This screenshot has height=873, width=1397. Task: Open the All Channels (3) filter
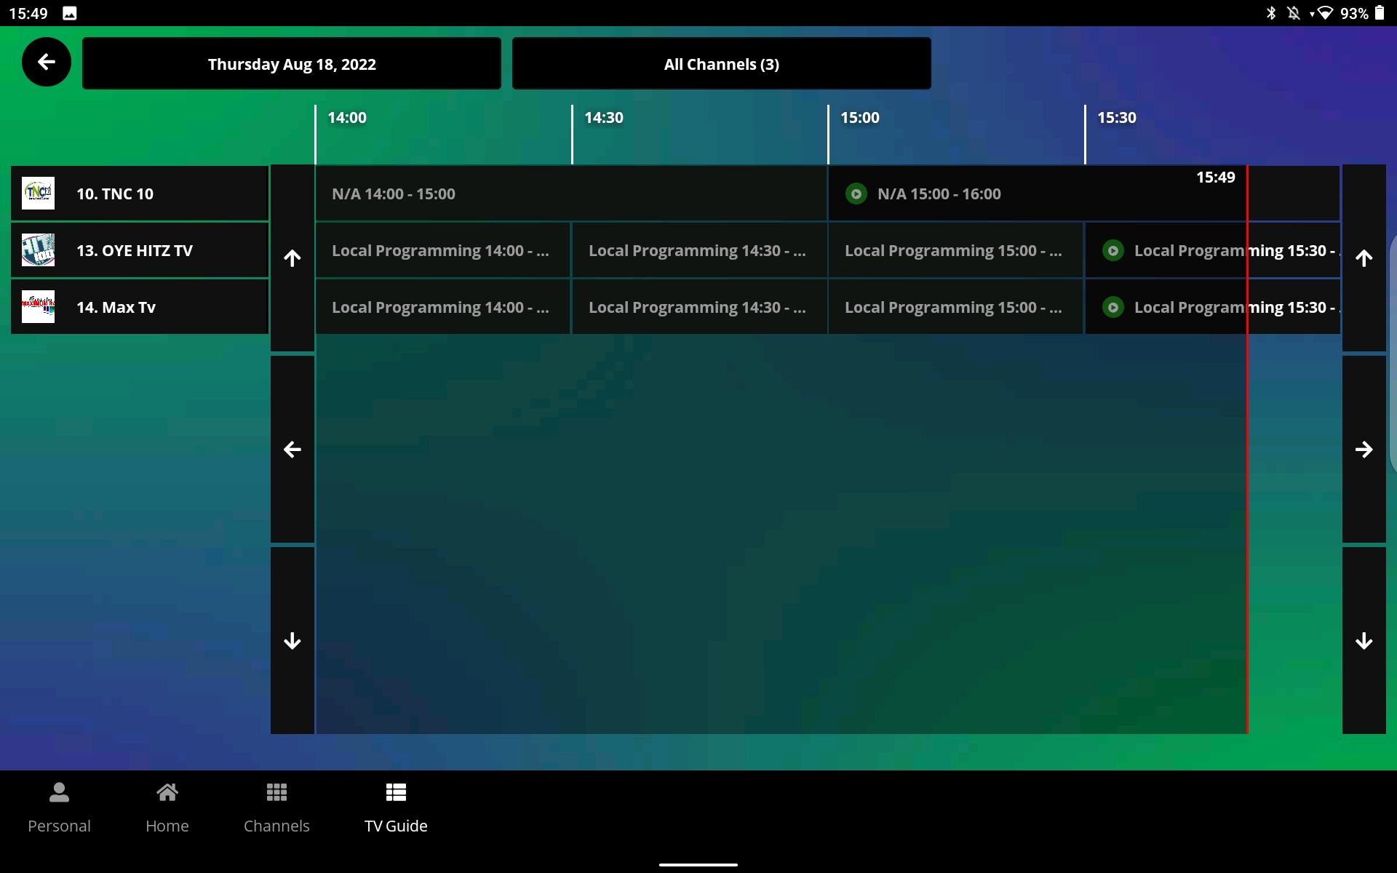click(721, 63)
